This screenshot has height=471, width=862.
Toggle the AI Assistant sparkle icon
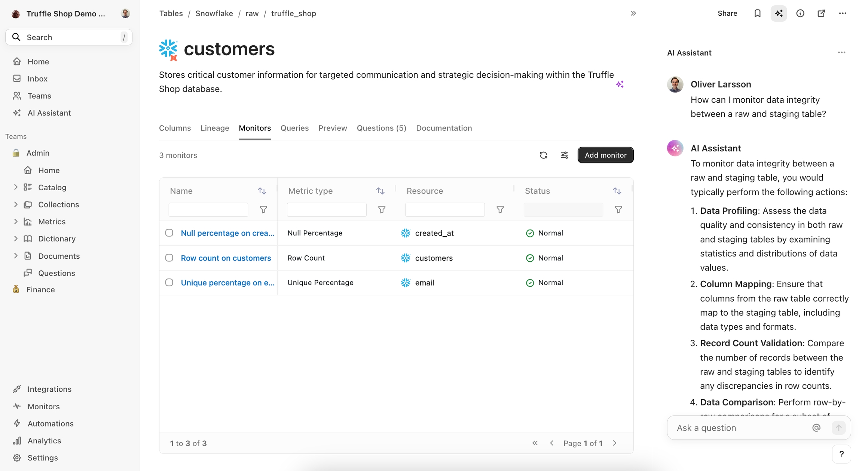click(x=779, y=13)
